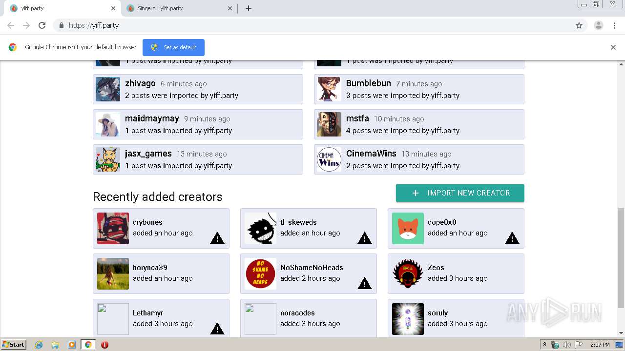Open zhivago's avatar thumbnail

108,89
